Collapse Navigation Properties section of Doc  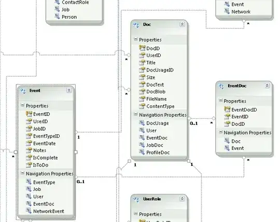135,114
